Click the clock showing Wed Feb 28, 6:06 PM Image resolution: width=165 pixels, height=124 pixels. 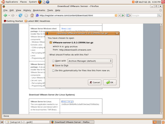[149, 2]
